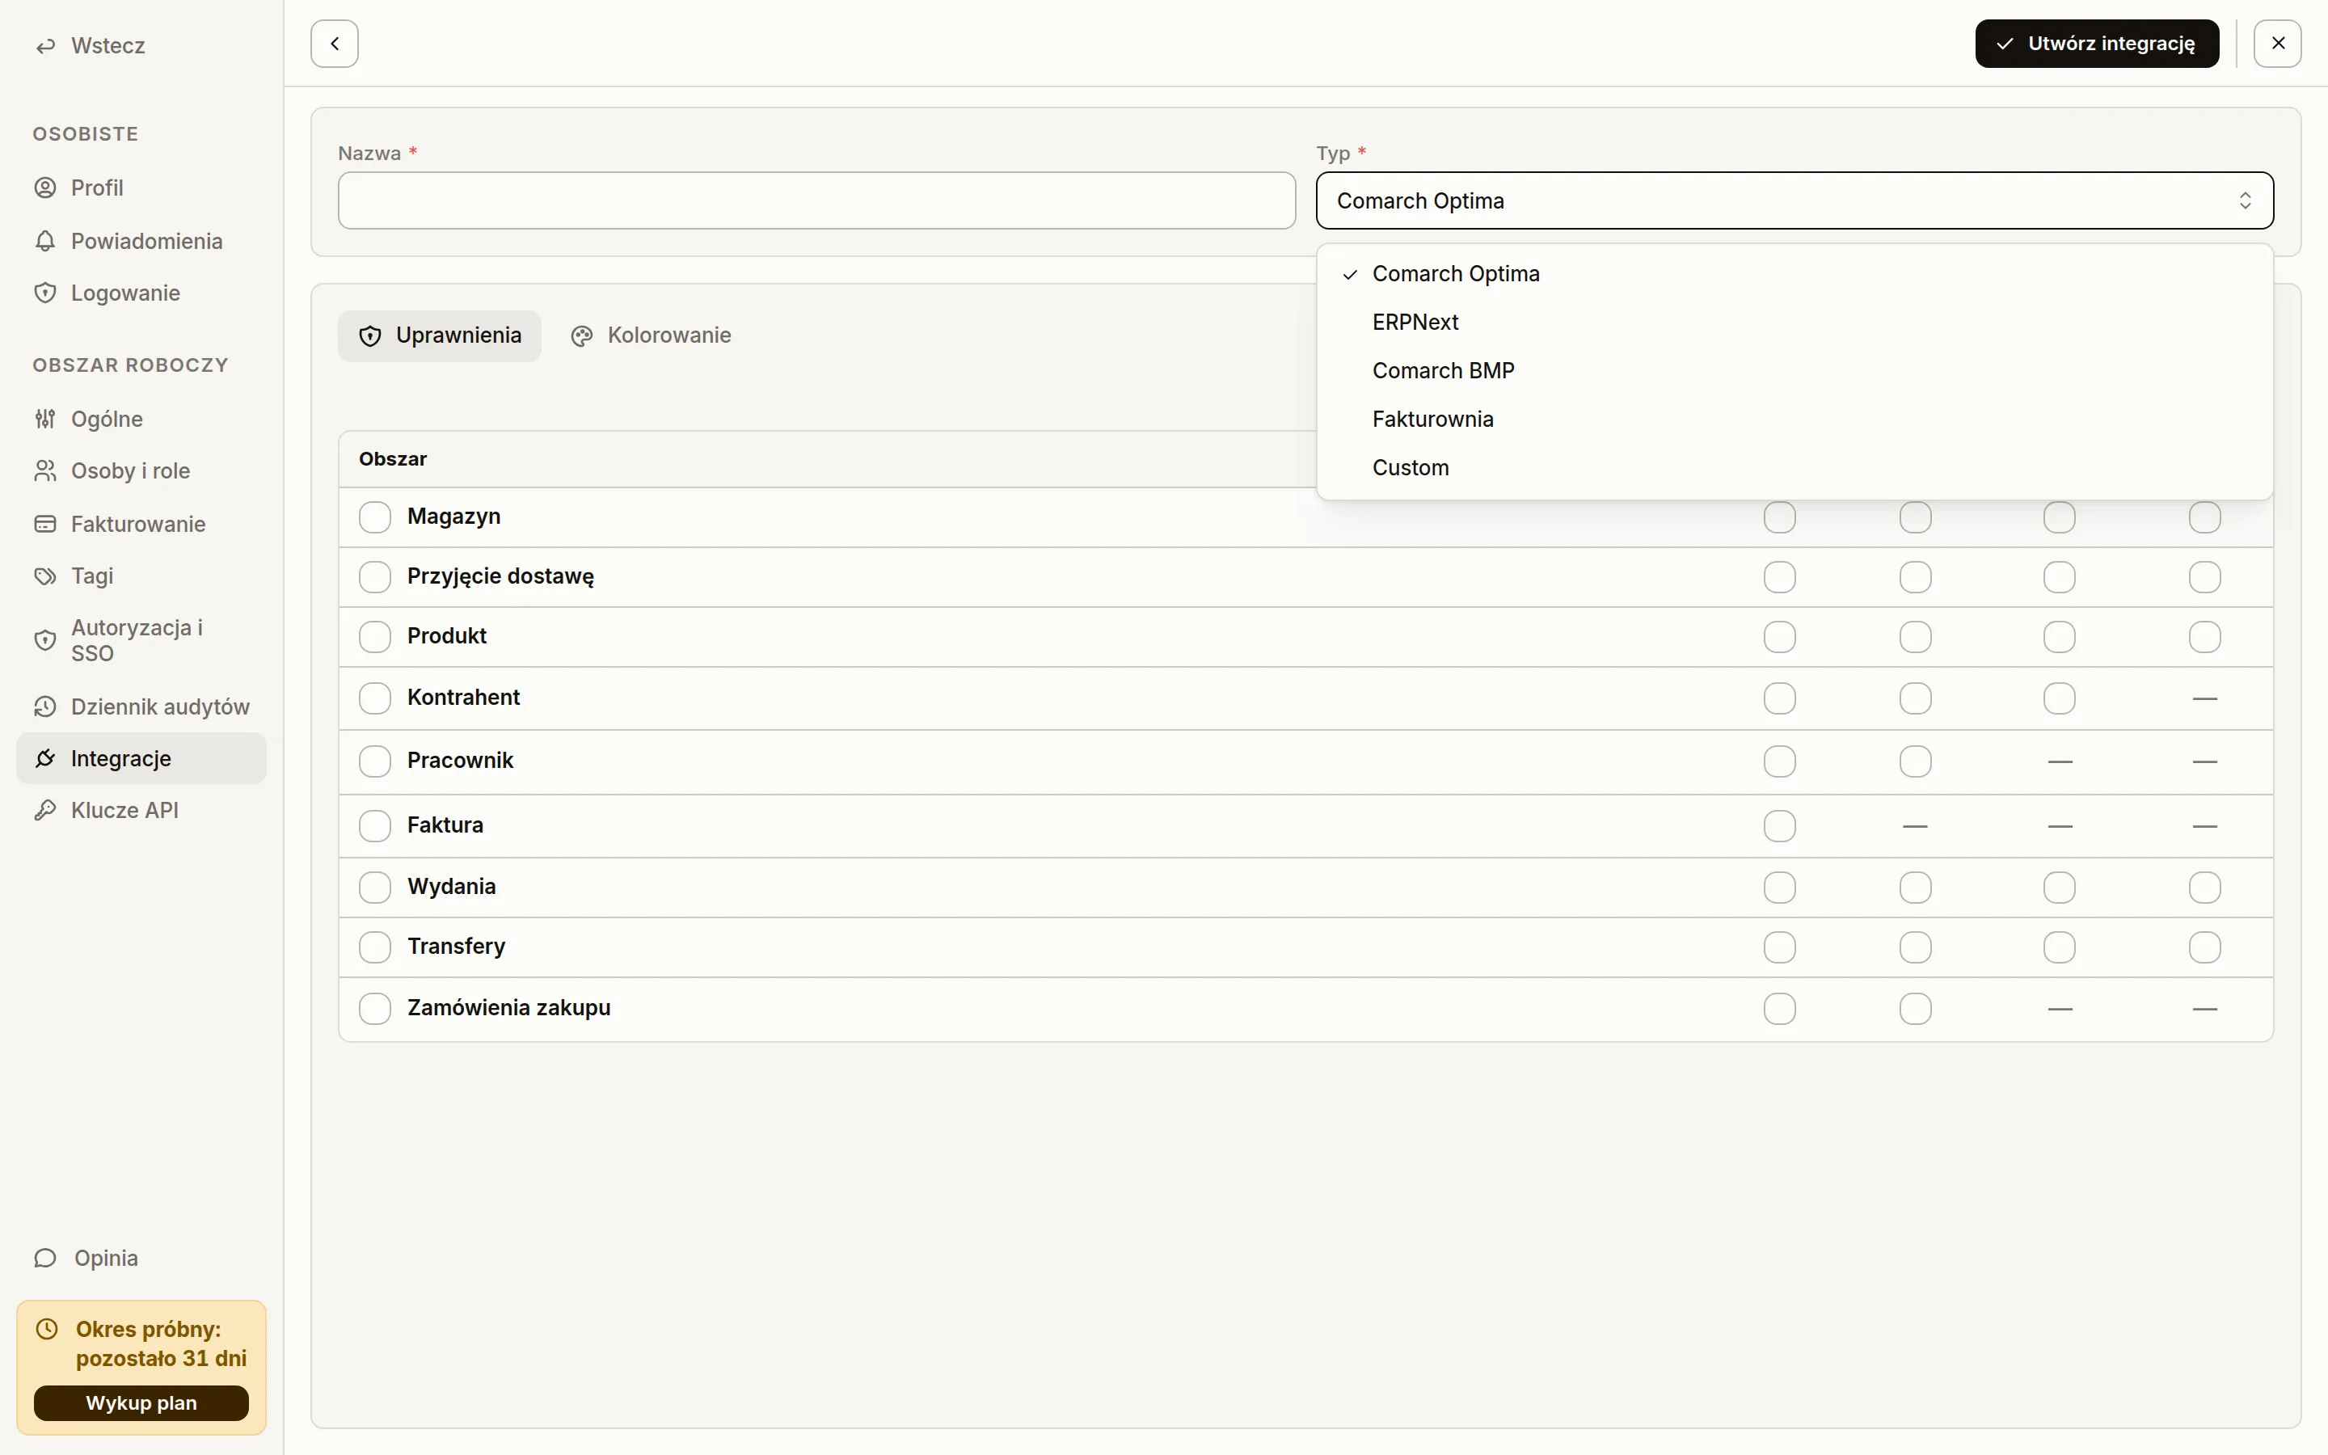Click the Wykup plan button
Viewport: 2328px width, 1455px height.
pyautogui.click(x=141, y=1403)
